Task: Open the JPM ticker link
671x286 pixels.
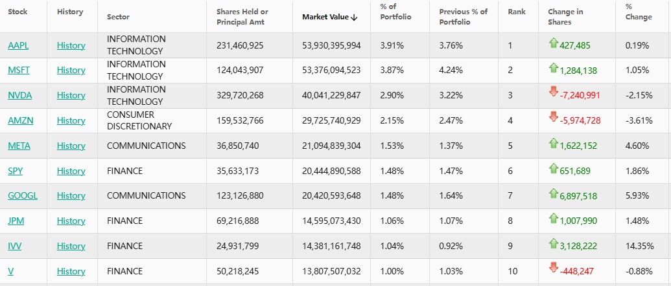Action: pos(16,221)
